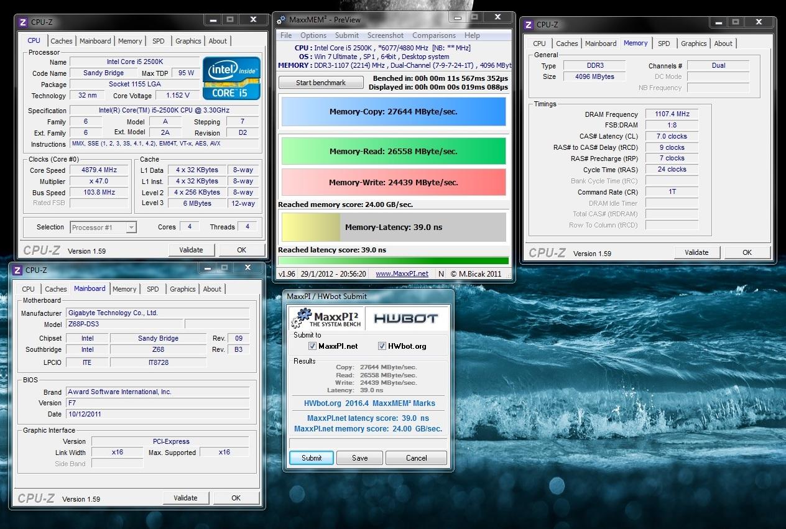Click OK in the Memory timings window

(x=747, y=252)
